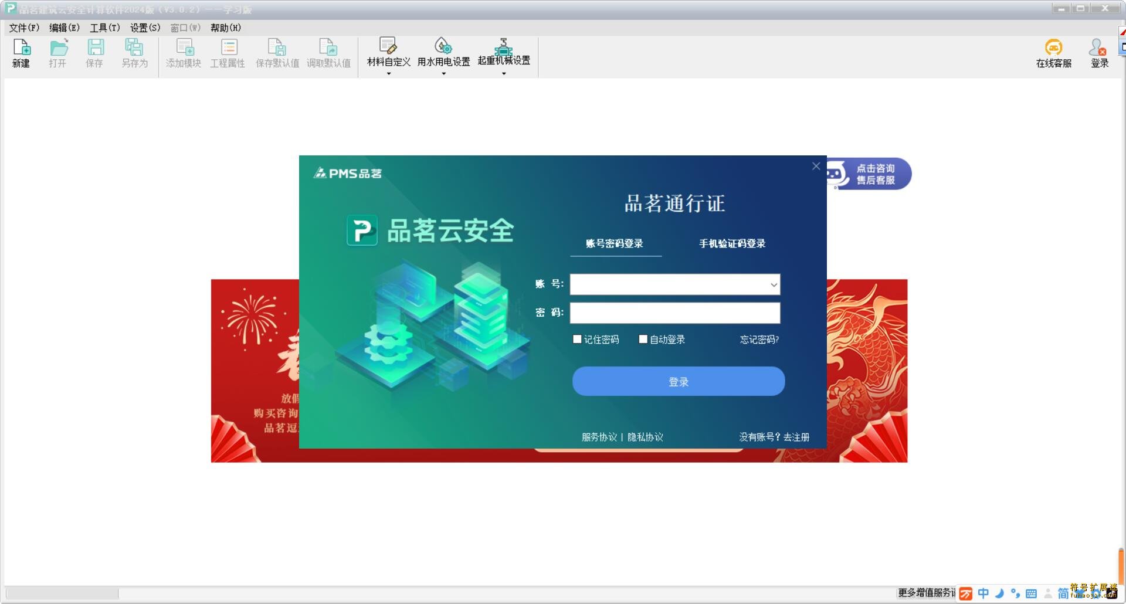1126x604 pixels.
Task: Click the 更多增值服务 status bar text
Action: [927, 593]
